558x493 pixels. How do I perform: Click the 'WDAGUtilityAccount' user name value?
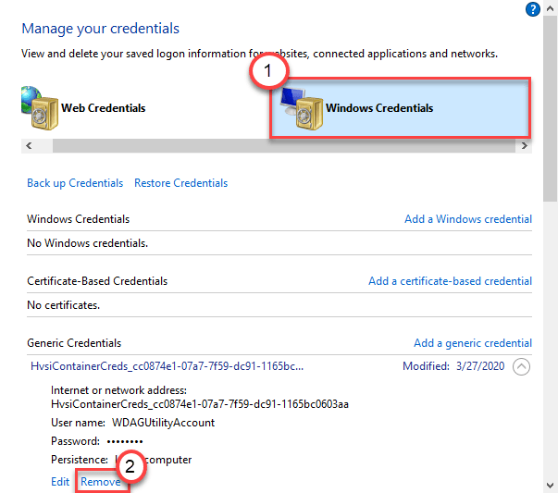[x=164, y=423]
